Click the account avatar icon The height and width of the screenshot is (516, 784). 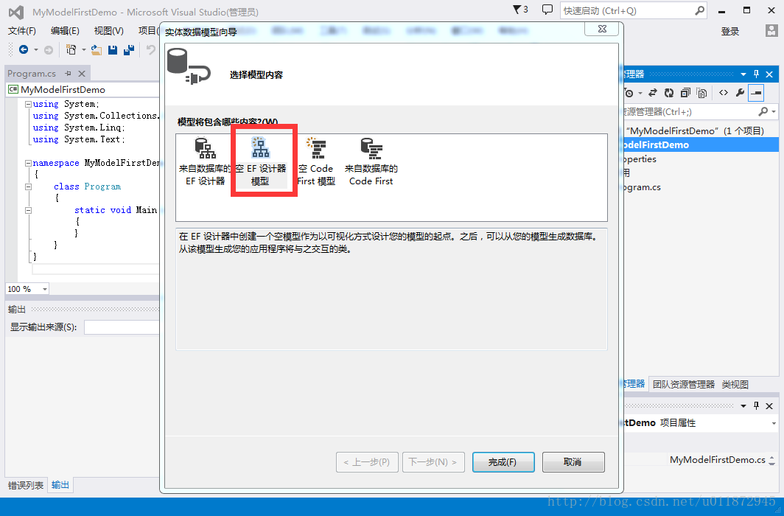(x=771, y=30)
